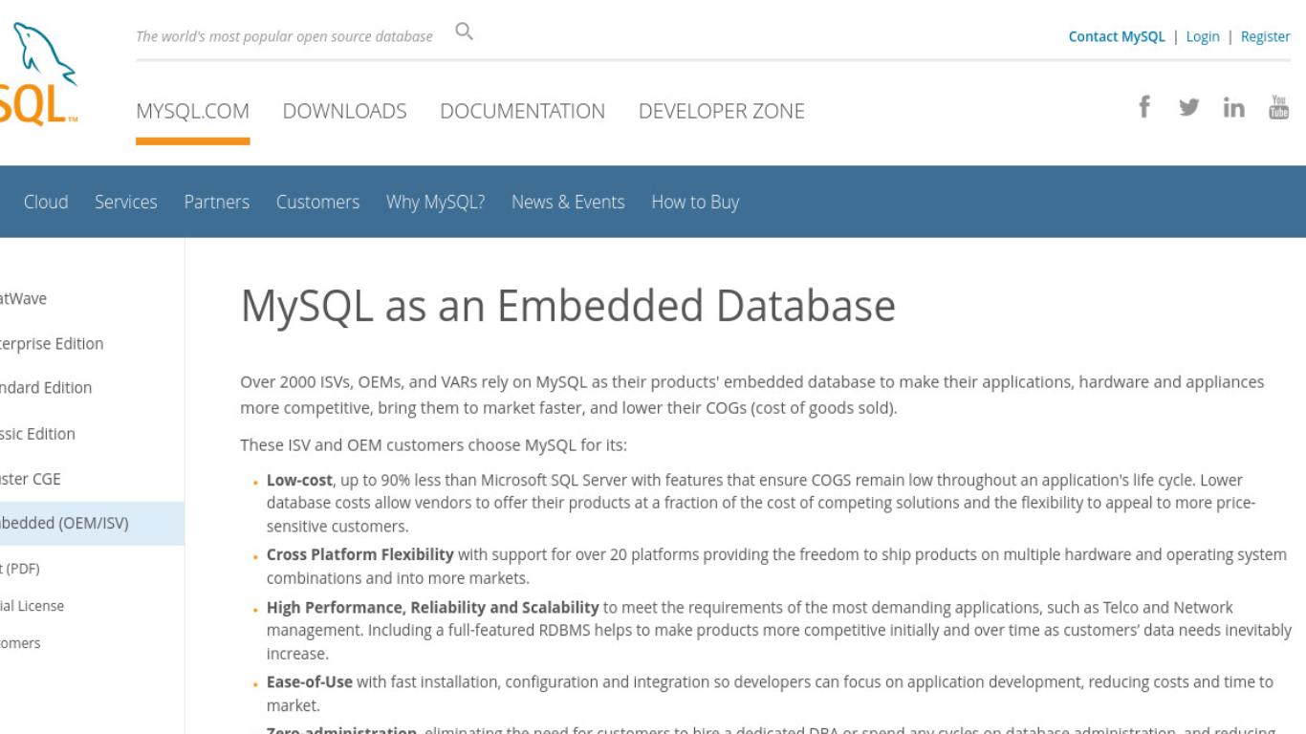Open the DOCUMENTATION tab
The height and width of the screenshot is (734, 1306).
tap(522, 111)
